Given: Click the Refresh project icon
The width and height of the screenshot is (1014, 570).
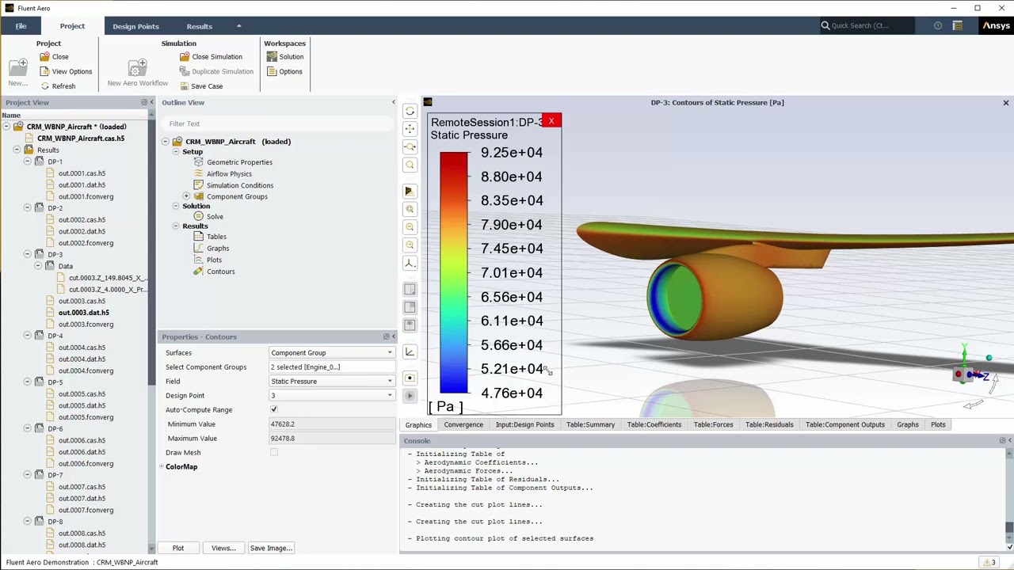Looking at the screenshot, I should [45, 86].
